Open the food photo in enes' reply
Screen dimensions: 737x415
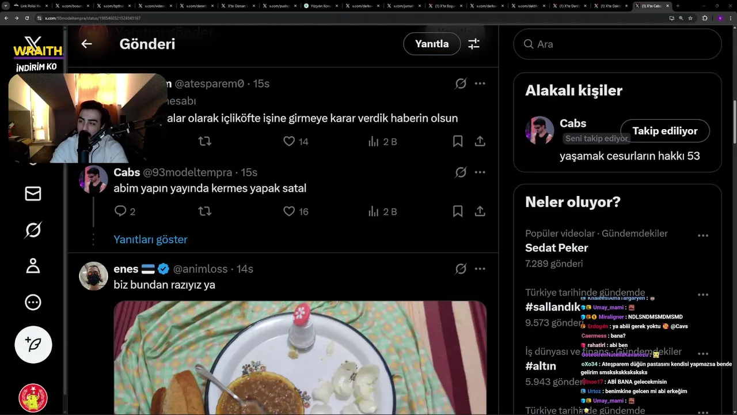coord(300,358)
